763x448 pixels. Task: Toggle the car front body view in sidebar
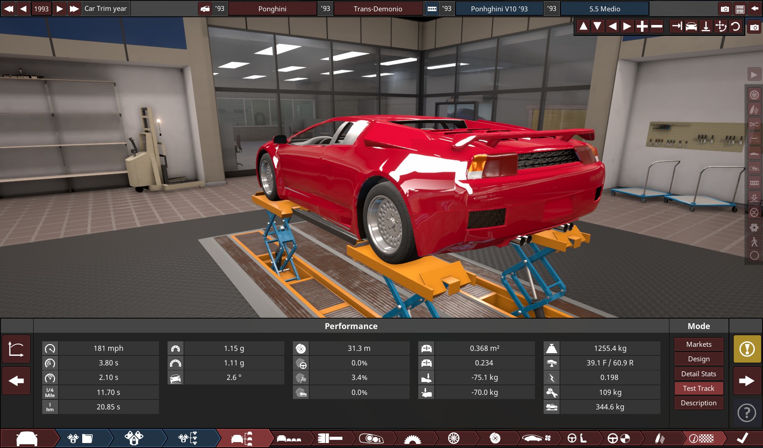[754, 139]
